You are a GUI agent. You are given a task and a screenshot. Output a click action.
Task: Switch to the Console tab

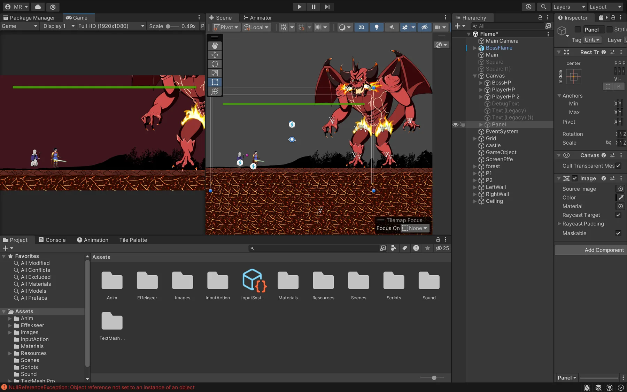tap(52, 240)
